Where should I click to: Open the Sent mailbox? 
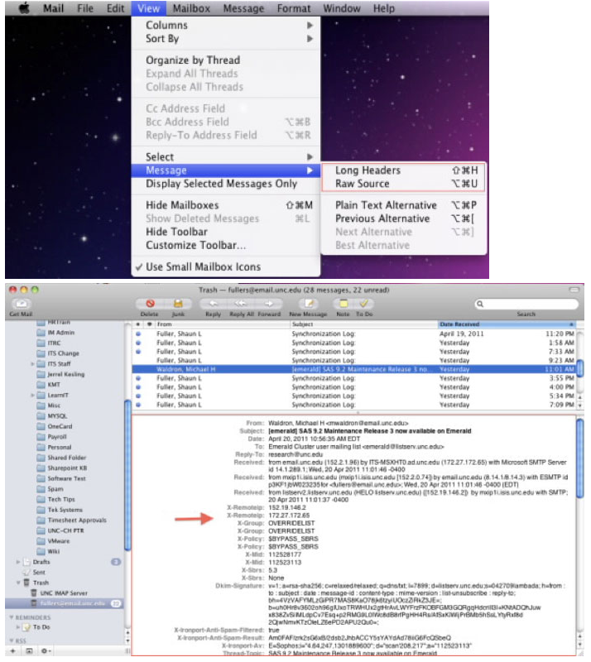tap(34, 573)
